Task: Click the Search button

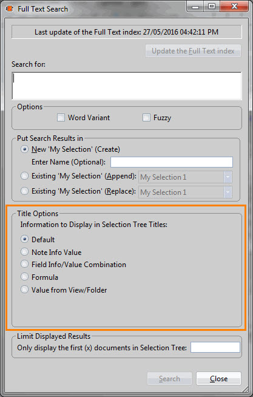Action: pyautogui.click(x=169, y=379)
